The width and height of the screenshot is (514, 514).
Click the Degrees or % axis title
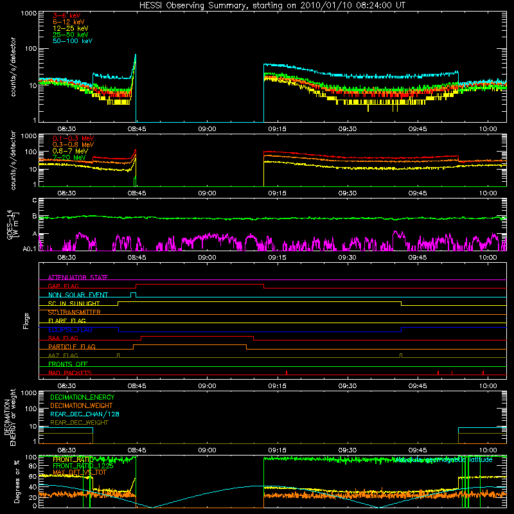coord(17,481)
